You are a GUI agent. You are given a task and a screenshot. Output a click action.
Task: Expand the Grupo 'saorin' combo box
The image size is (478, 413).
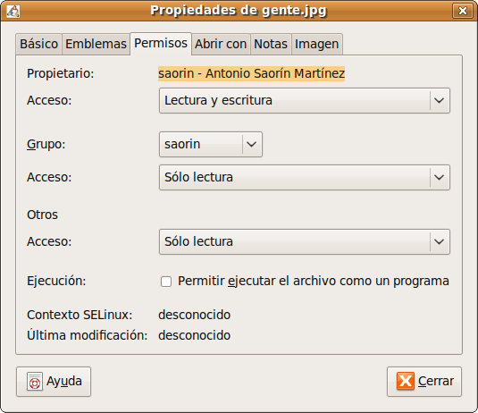(x=211, y=144)
